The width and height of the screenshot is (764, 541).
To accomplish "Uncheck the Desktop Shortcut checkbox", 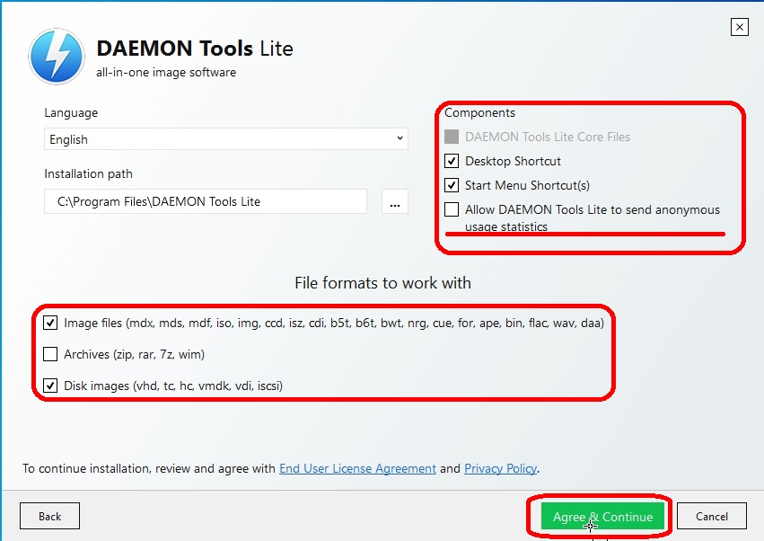I will pyautogui.click(x=452, y=161).
